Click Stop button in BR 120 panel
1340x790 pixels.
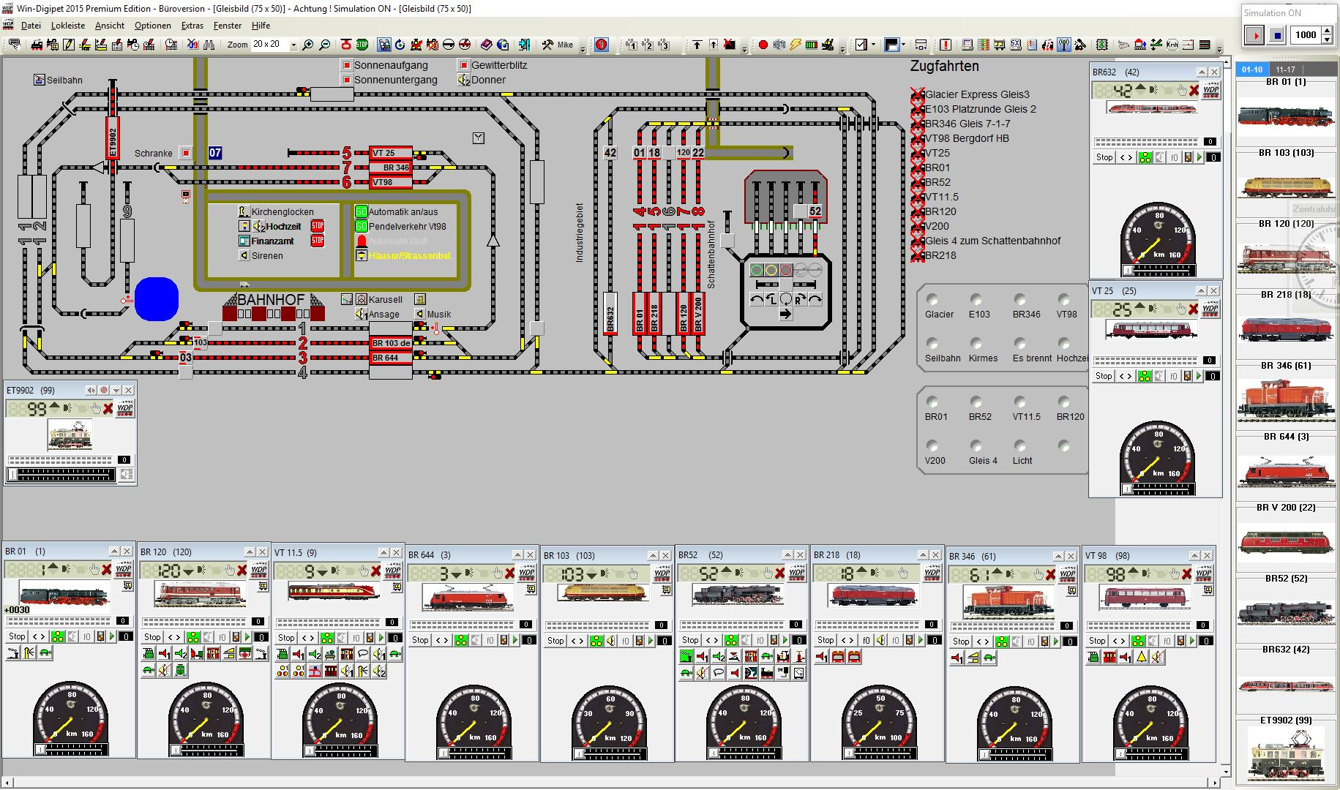152,637
